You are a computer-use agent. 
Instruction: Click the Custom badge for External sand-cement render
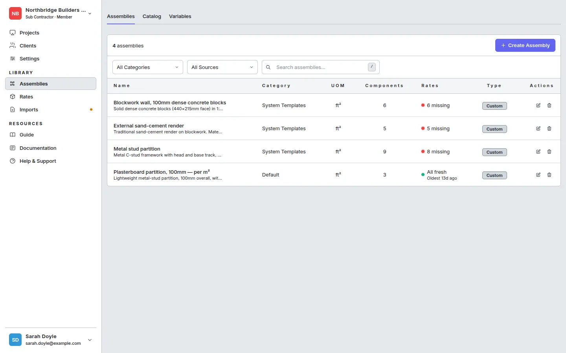pos(494,129)
